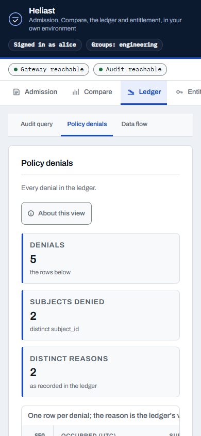Click the Entitlement tab key icon
Viewport: 201px width, 436px height.
tap(179, 92)
